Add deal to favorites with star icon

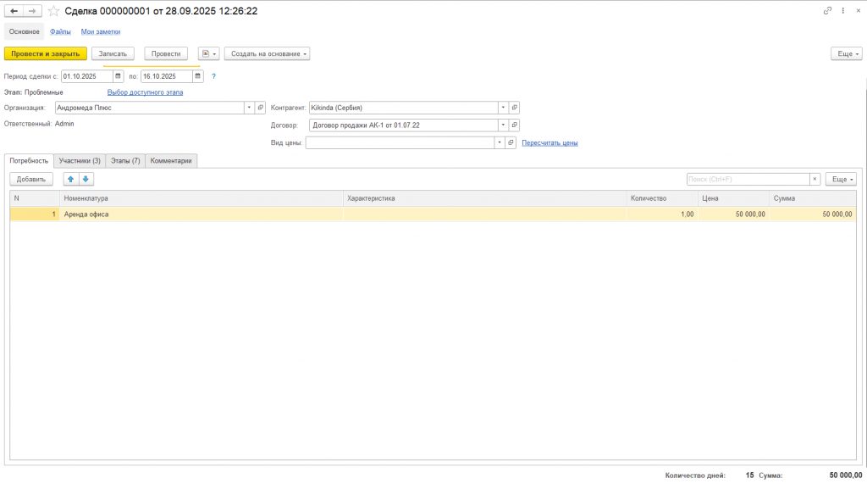coord(53,11)
